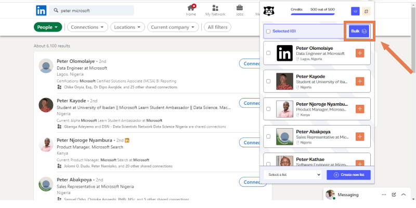Viewport: 416px width, 208px height.
Task: Open the Locations filter dropdown
Action: [127, 27]
